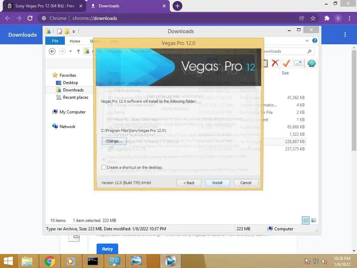Click the Downloads folder icon in title bar
The width and height of the screenshot is (357, 268).
pos(48,31)
